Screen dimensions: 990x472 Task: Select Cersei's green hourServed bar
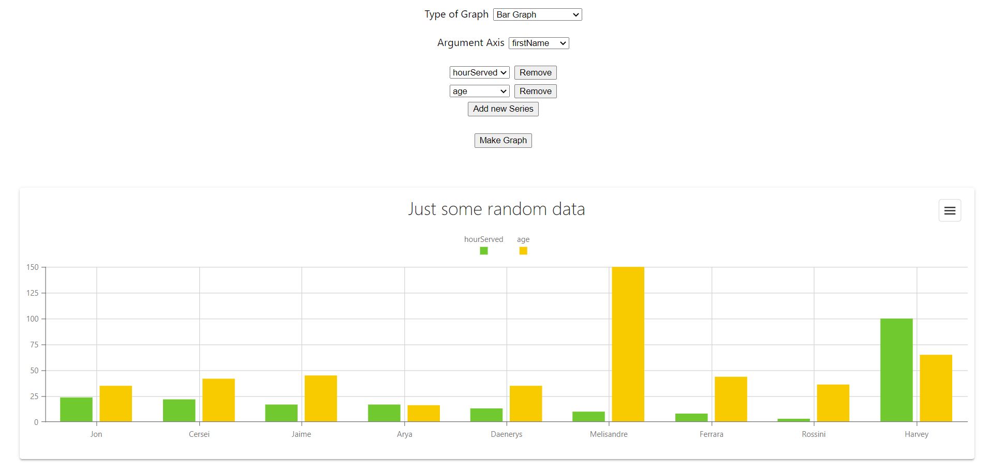[x=179, y=410]
